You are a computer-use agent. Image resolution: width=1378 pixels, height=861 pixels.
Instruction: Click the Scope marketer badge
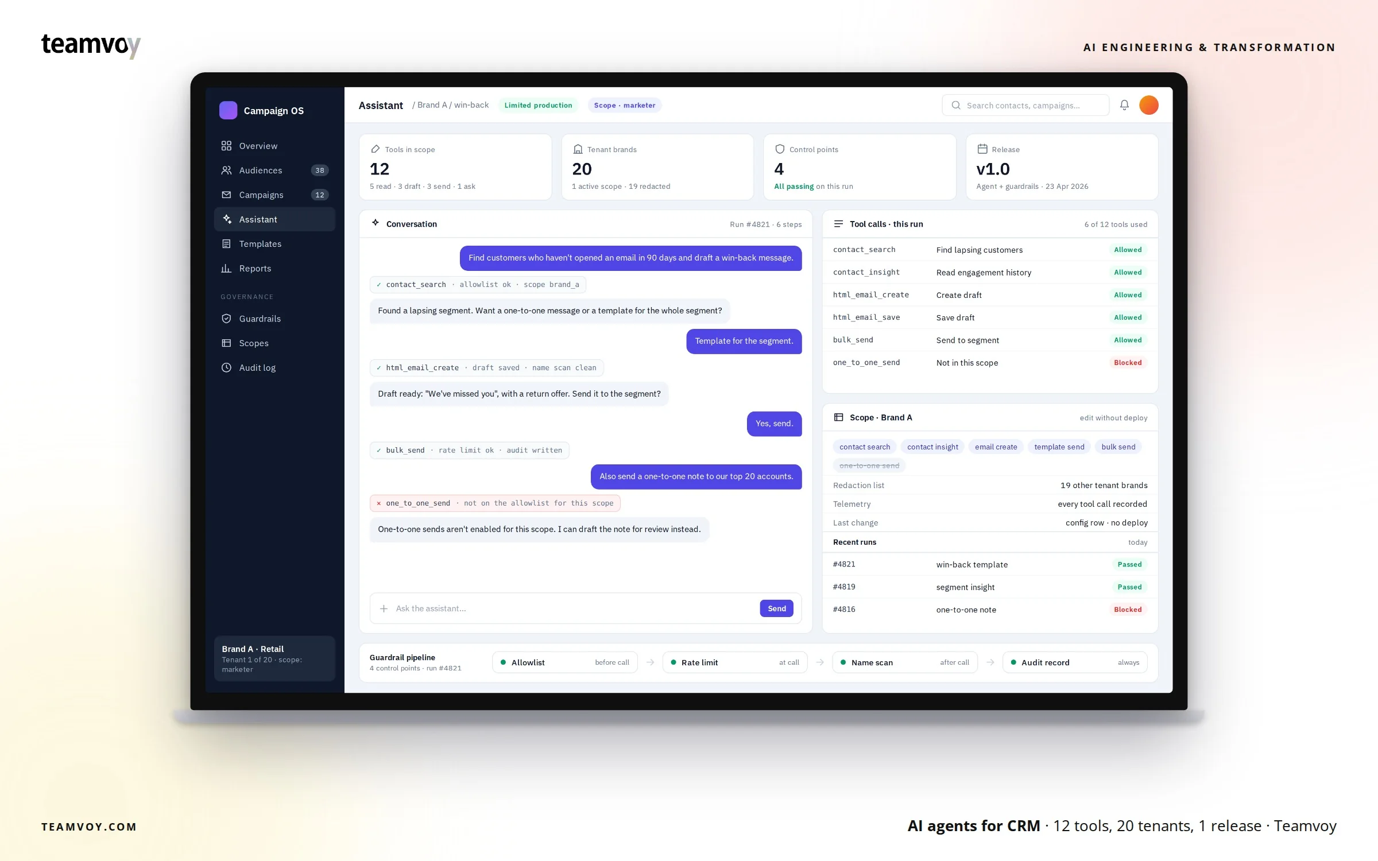pyautogui.click(x=624, y=105)
